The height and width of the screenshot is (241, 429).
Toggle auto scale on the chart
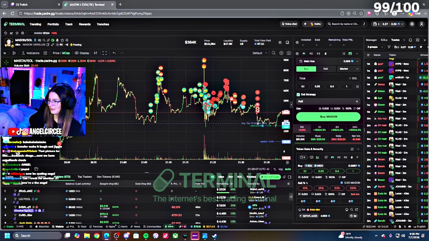coord(288,169)
